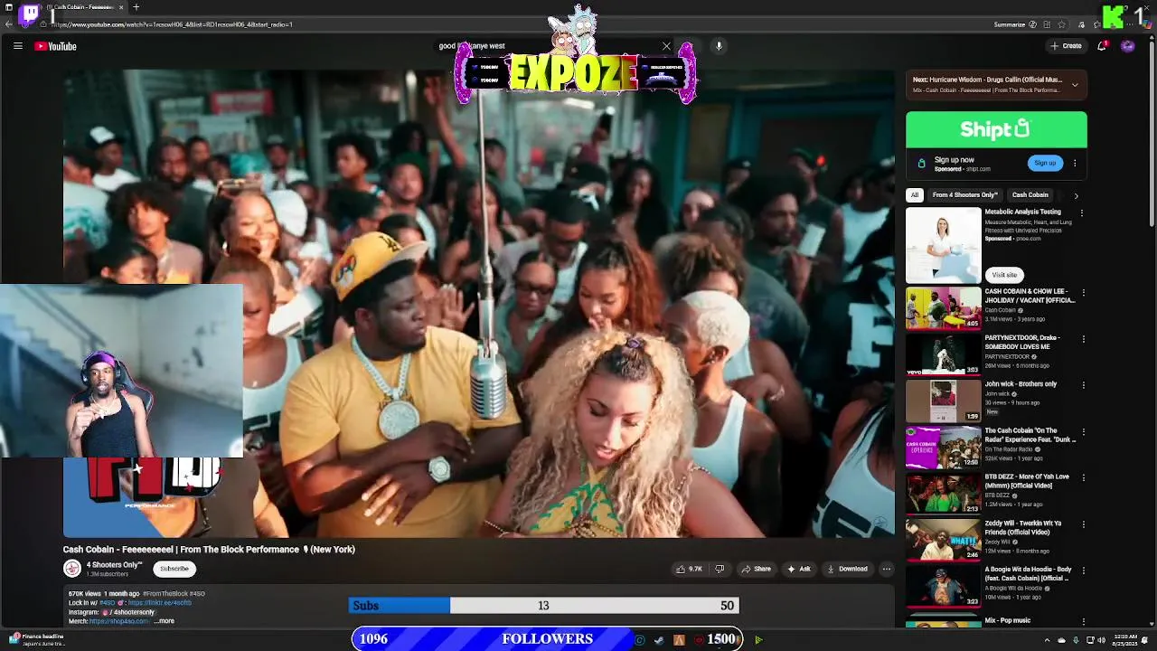Show hidden system tray icons
The width and height of the screenshot is (1157, 651).
point(1049,639)
